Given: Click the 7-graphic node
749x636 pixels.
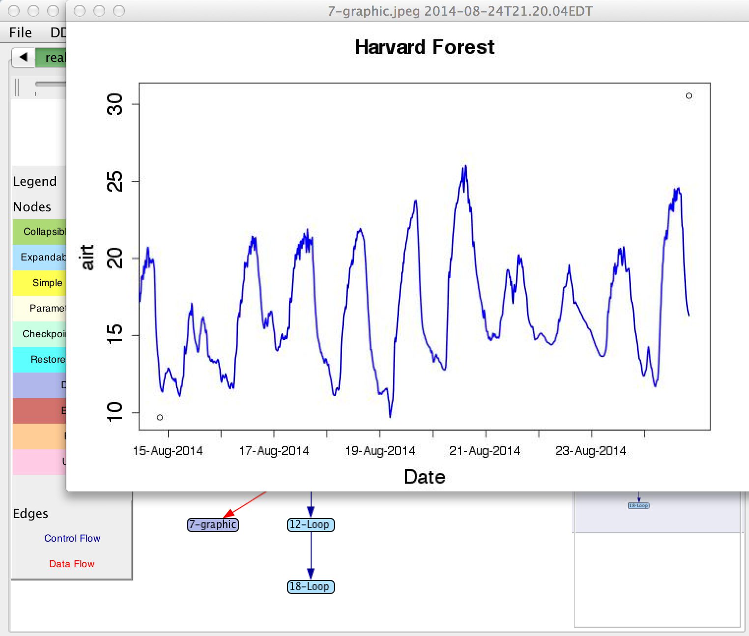Looking at the screenshot, I should point(213,524).
